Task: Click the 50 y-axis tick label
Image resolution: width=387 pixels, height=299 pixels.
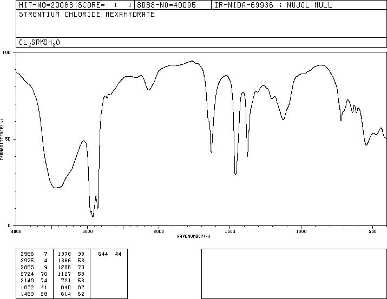Action: (x=8, y=139)
